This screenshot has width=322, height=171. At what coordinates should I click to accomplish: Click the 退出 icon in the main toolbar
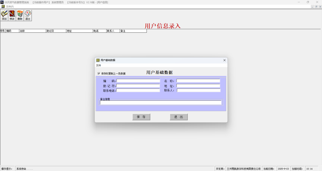(28, 15)
